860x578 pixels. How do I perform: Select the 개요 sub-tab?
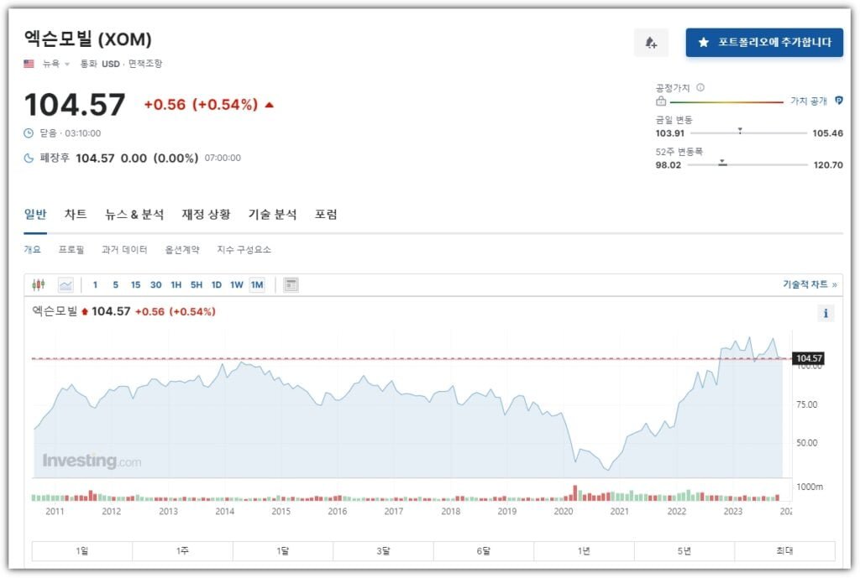[33, 250]
